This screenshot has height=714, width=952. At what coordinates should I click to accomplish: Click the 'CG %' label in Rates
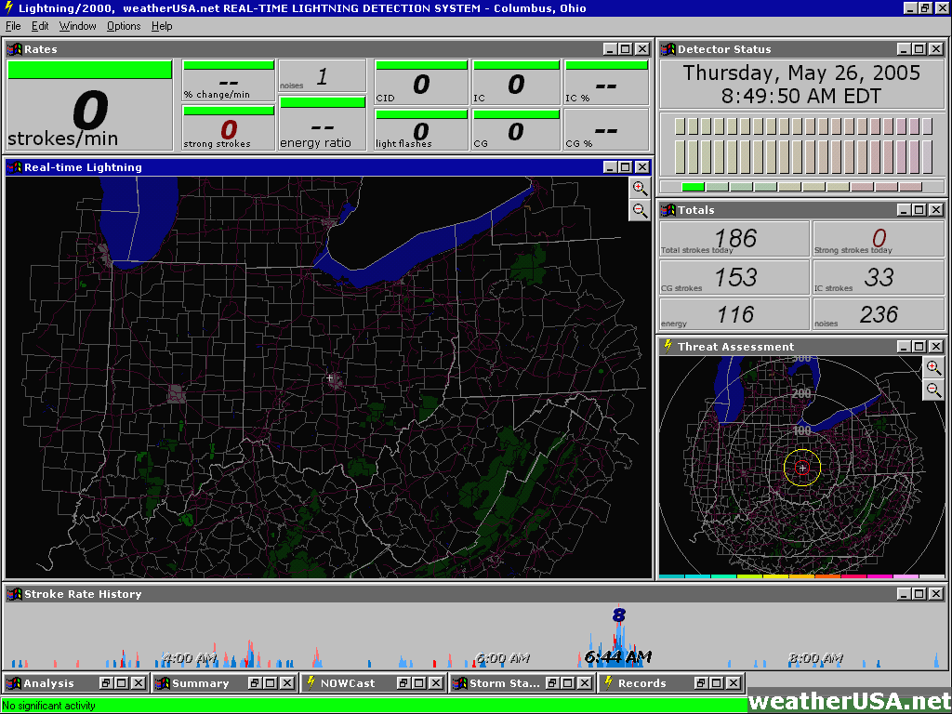(x=578, y=144)
